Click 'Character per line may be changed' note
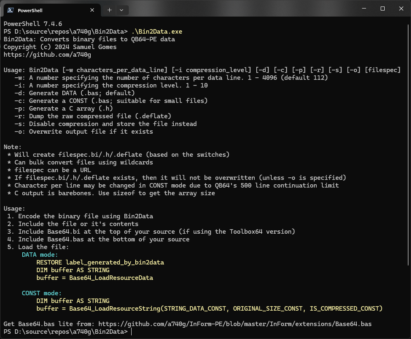 (173, 185)
